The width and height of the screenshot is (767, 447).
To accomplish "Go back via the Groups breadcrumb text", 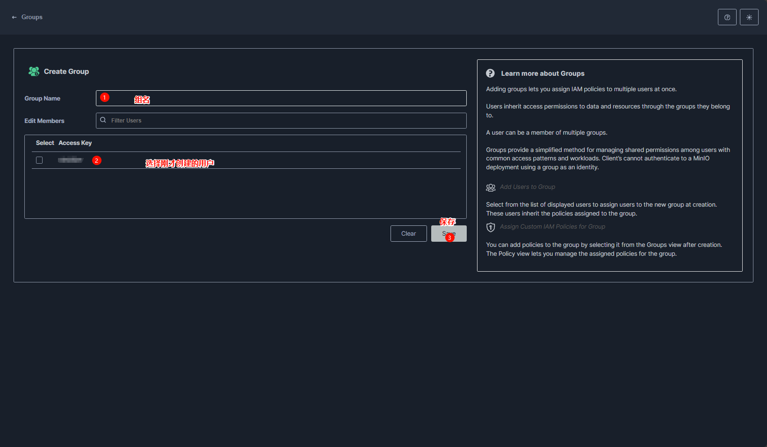I will coord(32,17).
